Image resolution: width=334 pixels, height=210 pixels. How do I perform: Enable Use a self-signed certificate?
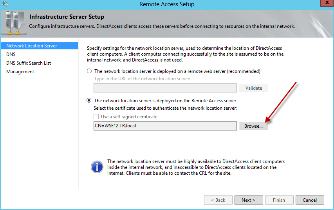[96, 117]
